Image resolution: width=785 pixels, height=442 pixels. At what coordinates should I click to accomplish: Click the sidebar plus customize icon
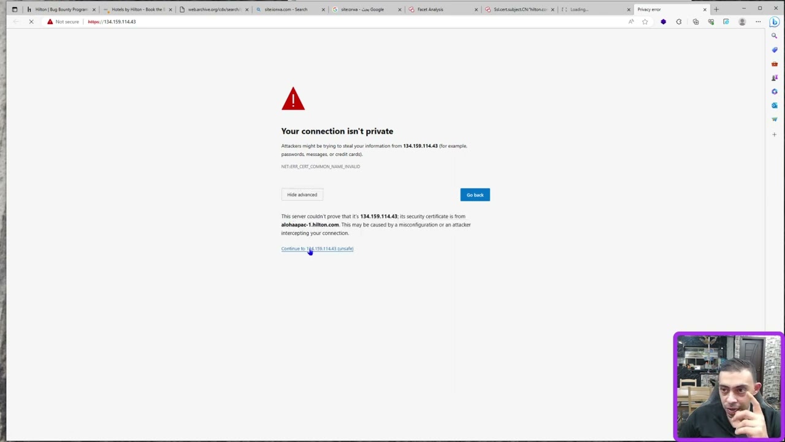point(775,134)
